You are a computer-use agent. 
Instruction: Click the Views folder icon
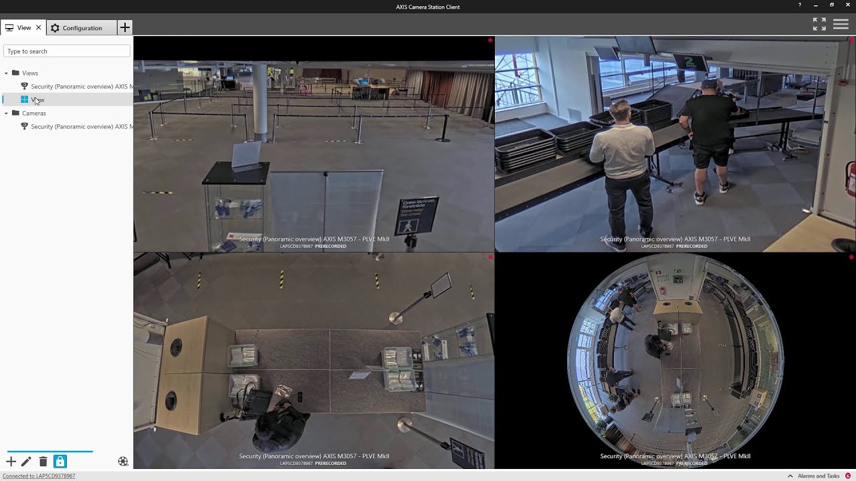[15, 73]
